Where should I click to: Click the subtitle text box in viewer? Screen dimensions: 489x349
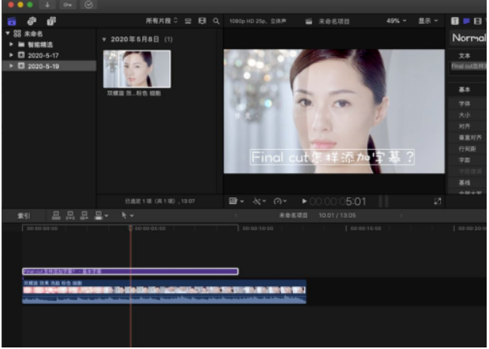(332, 157)
